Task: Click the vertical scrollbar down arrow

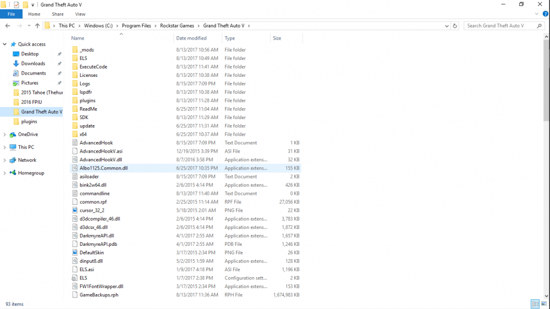Action: (x=546, y=296)
